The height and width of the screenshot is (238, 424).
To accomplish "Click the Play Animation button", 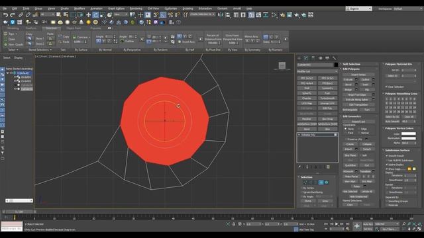I will (x=337, y=224).
